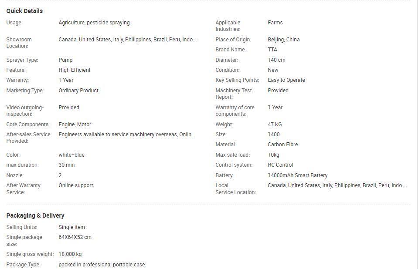Select the Single package size 64X64X52 cm

pyautogui.click(x=75, y=237)
